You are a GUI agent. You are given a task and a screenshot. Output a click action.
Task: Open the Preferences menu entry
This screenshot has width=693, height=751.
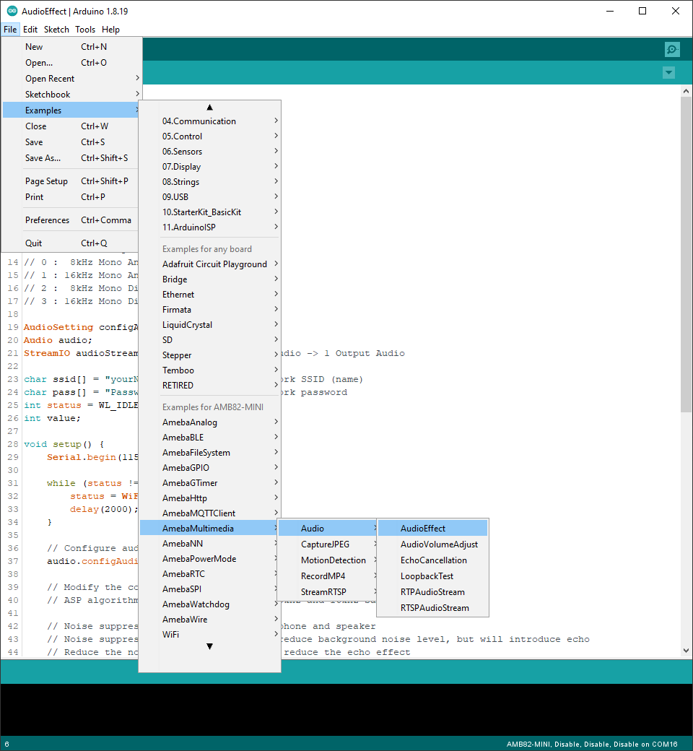48,220
